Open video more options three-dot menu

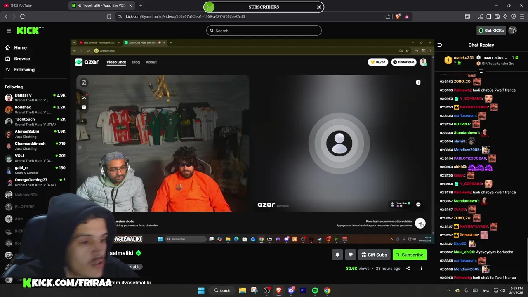pos(421,269)
